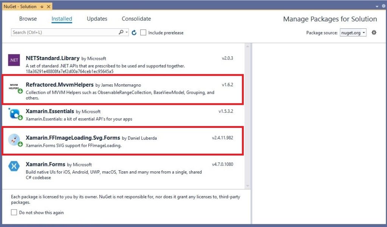Click author text by James Montemagno
Image resolution: width=387 pixels, height=227 pixels.
(118, 85)
